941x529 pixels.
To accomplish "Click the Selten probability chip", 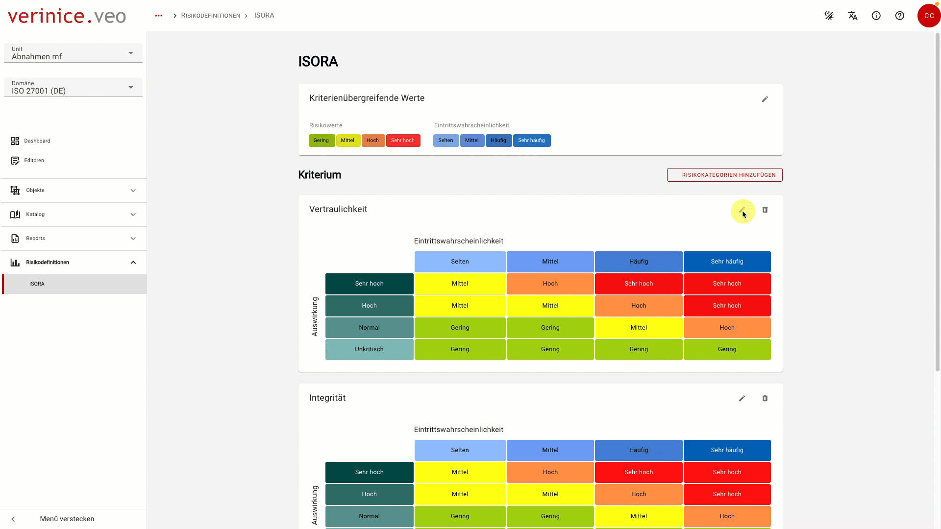I will pos(446,141).
